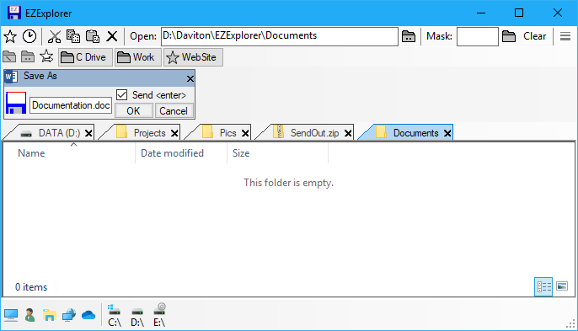Click the blue floppy disk save icon
Image resolution: width=578 pixels, height=331 pixels.
pyautogui.click(x=16, y=103)
